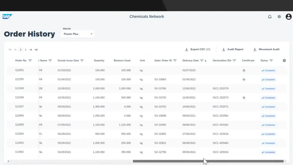Screen dimensions: 293x165
Task: Click goods issue date 07/29/2021
Action: click(x=64, y=125)
